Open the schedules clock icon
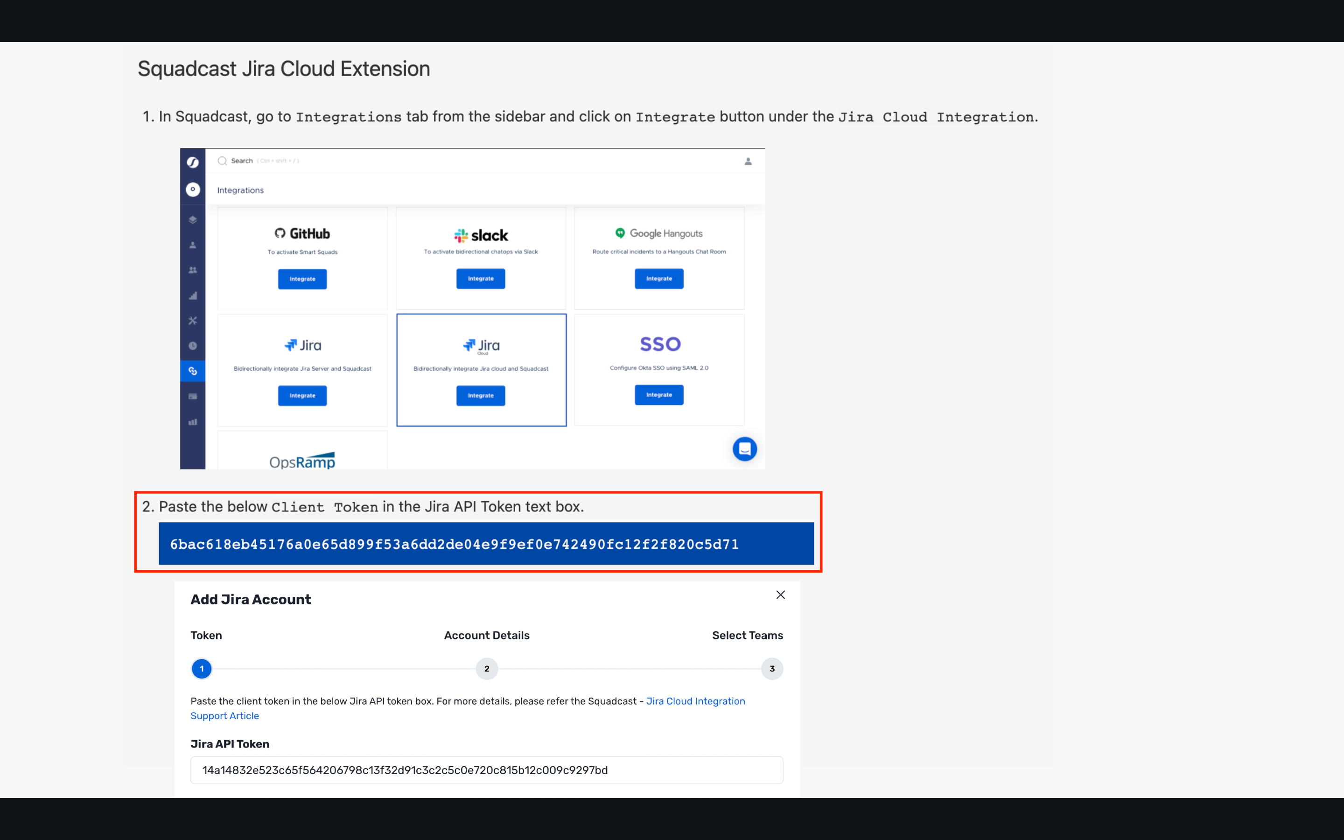The width and height of the screenshot is (1344, 840). click(x=193, y=345)
